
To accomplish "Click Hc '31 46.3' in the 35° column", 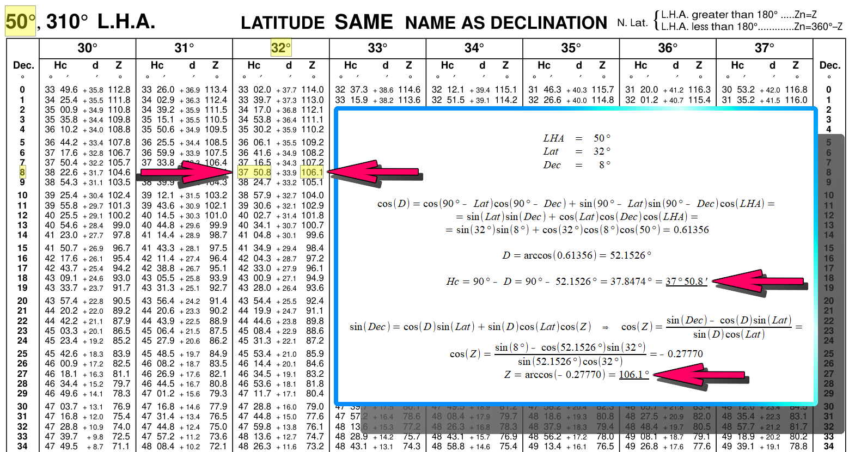I will click(545, 90).
